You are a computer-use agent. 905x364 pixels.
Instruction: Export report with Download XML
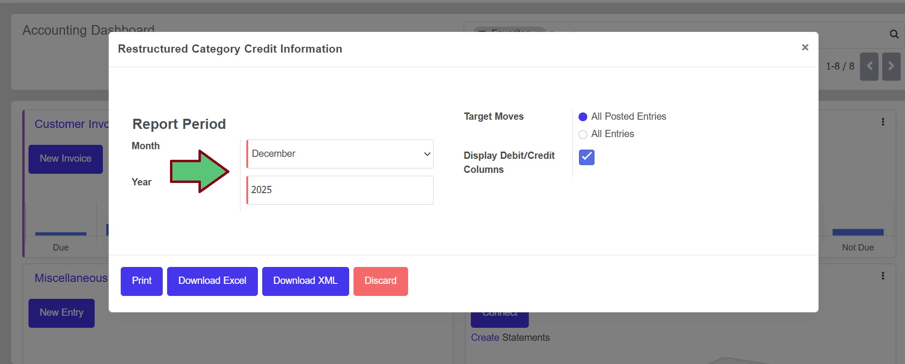[305, 281]
